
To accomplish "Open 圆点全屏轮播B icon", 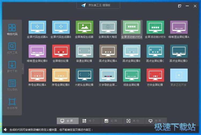I will tap(132, 51).
